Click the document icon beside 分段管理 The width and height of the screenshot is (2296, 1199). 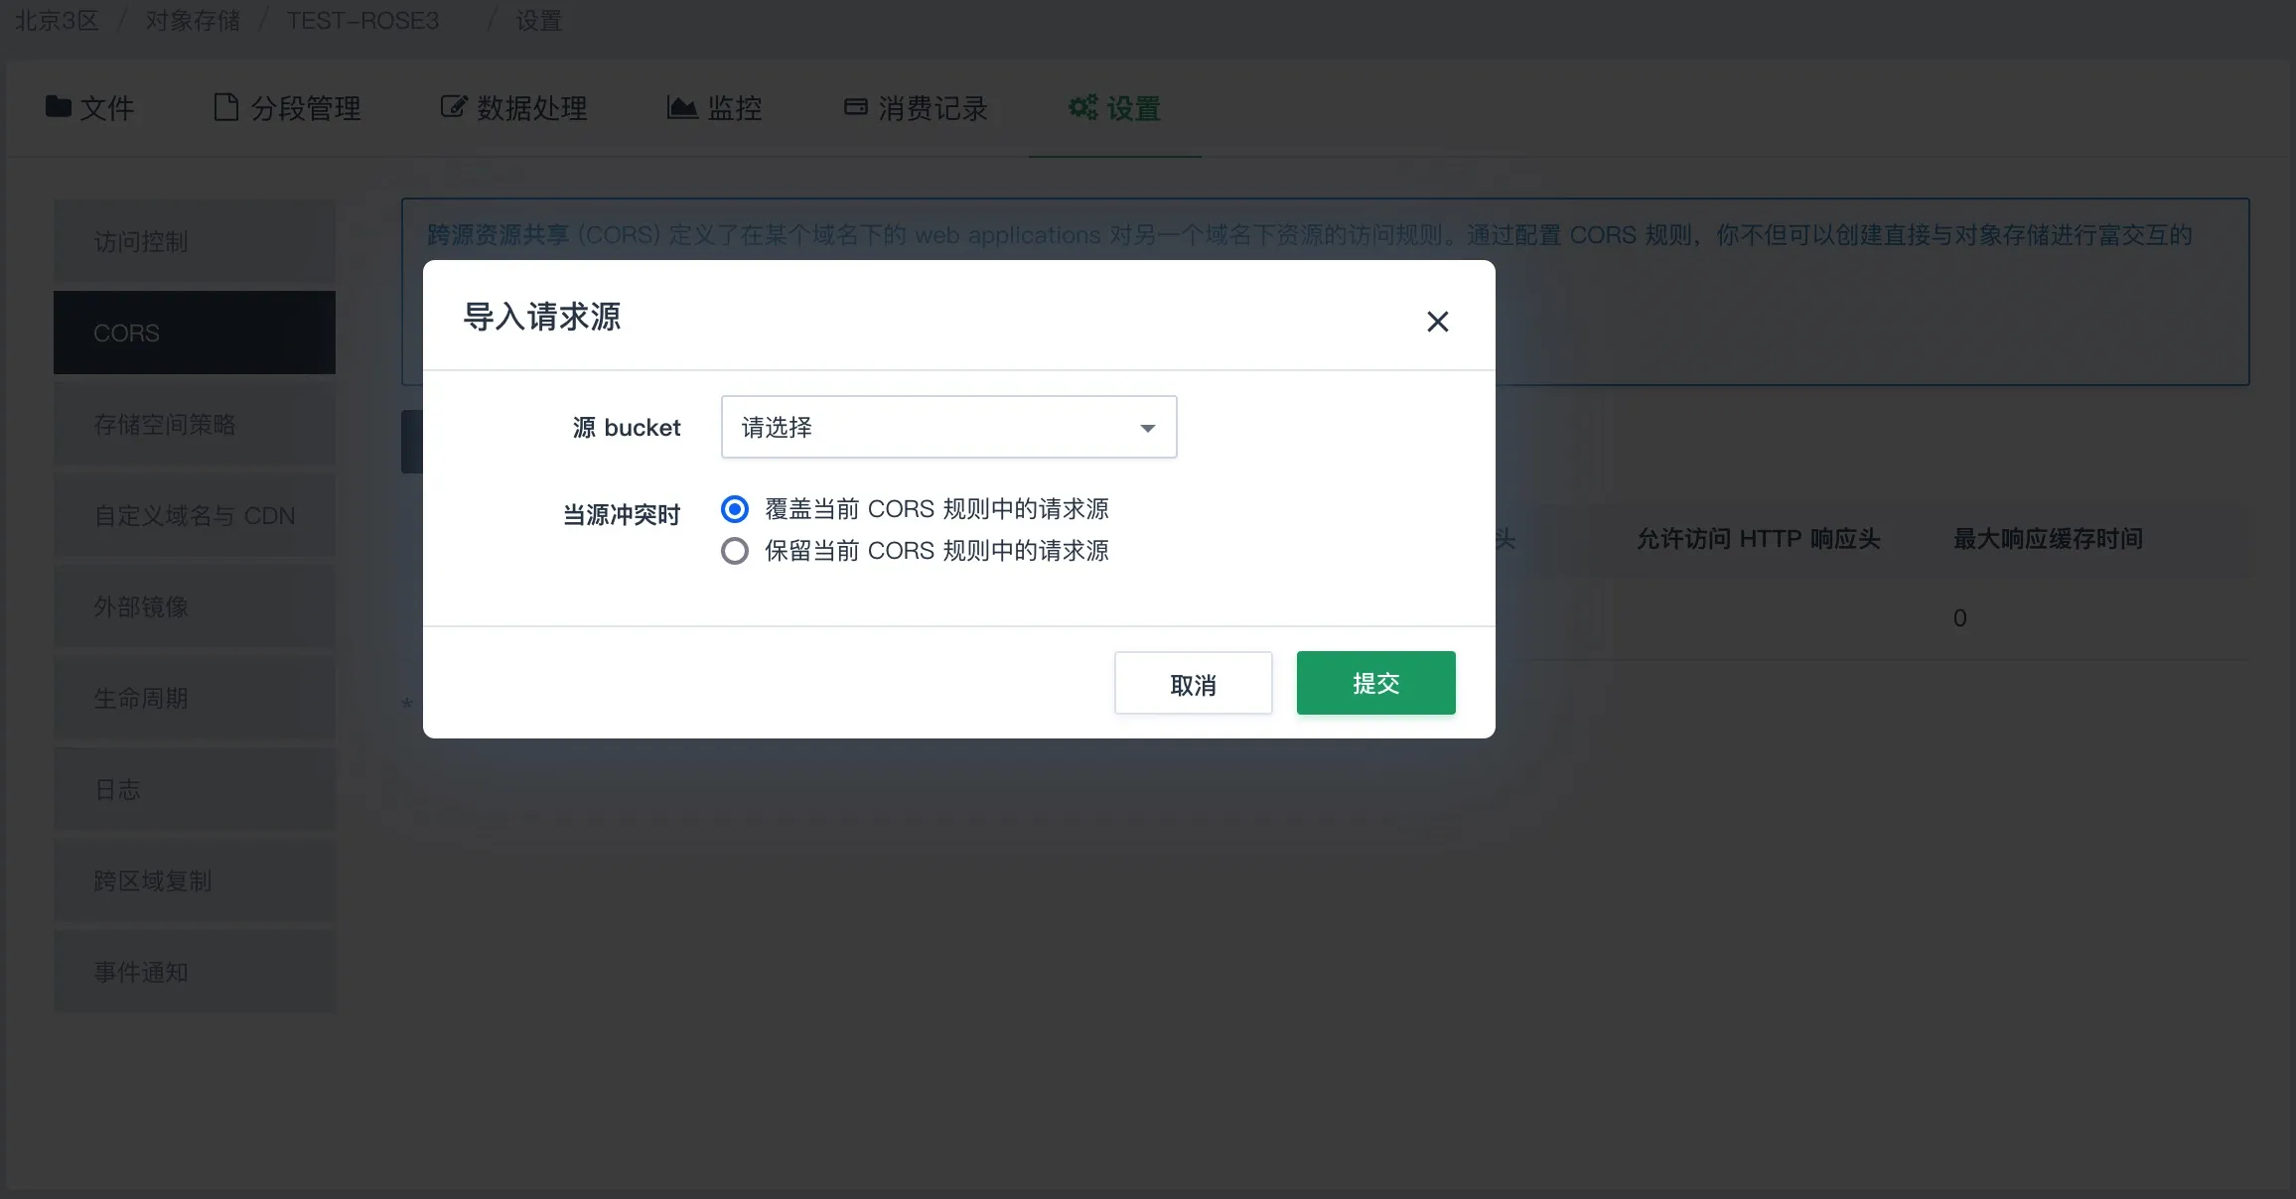click(226, 106)
